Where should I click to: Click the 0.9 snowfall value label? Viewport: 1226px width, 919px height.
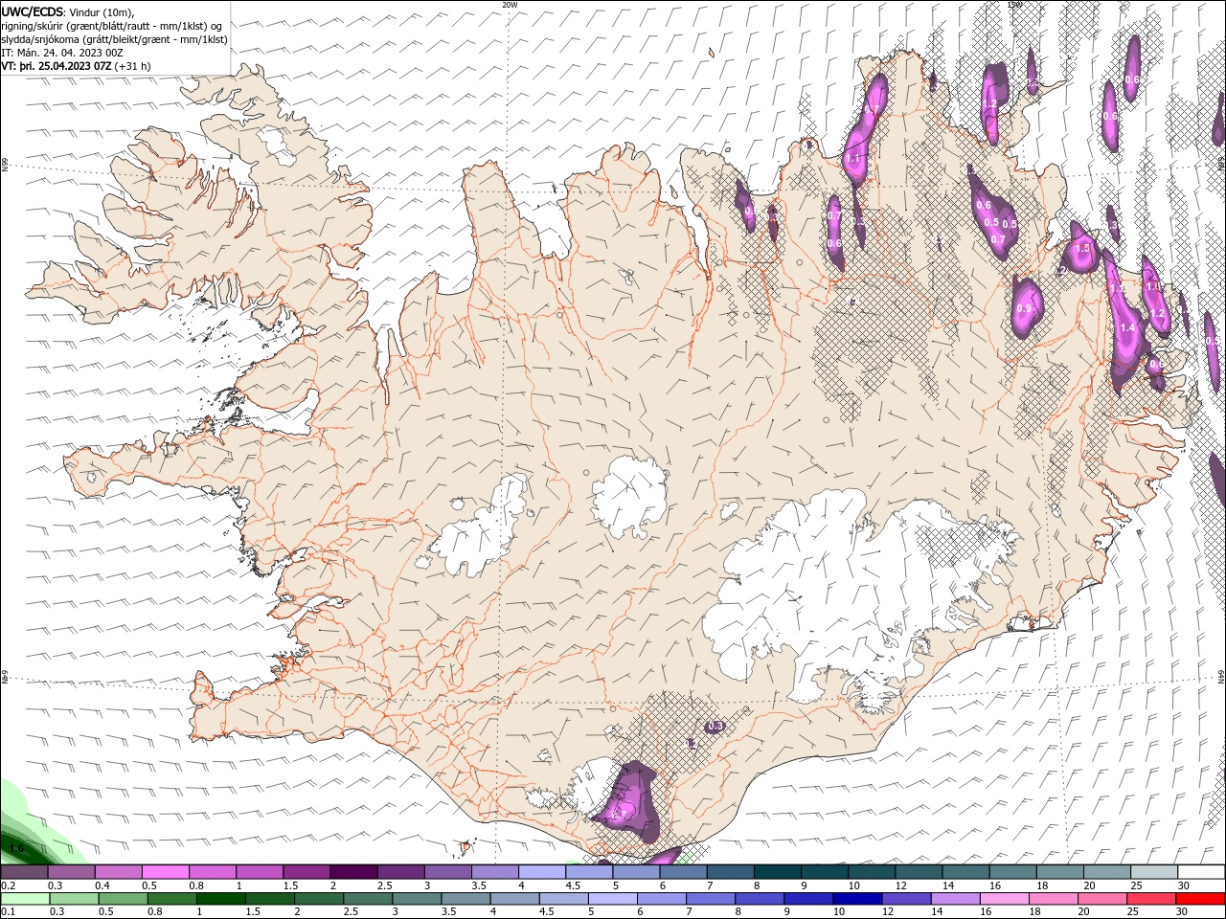pos(1024,308)
